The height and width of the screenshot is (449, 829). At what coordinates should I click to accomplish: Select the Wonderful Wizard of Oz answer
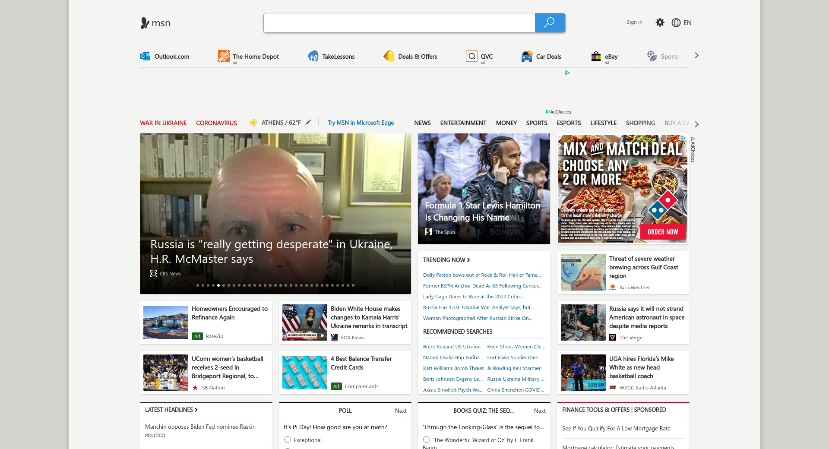click(x=427, y=440)
